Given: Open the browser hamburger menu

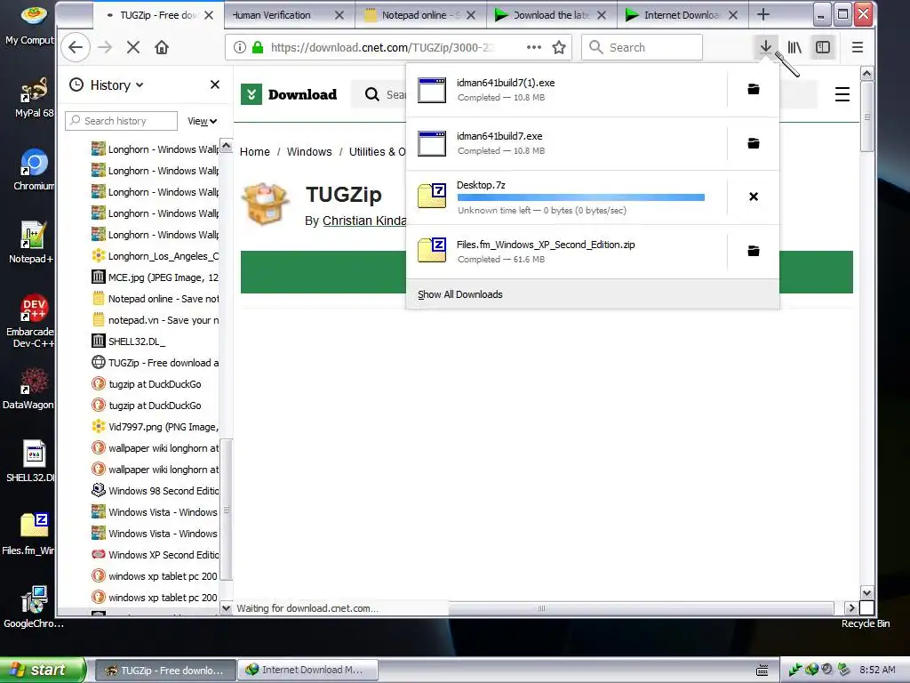Looking at the screenshot, I should 858,47.
